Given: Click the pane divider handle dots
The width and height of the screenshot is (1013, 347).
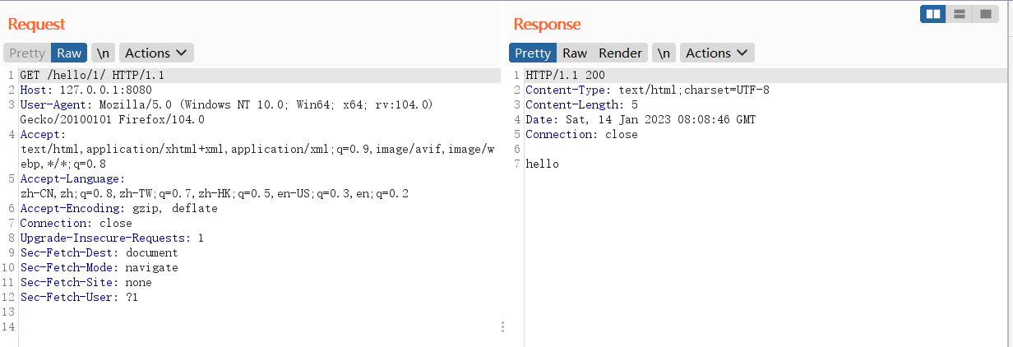Looking at the screenshot, I should [x=502, y=326].
